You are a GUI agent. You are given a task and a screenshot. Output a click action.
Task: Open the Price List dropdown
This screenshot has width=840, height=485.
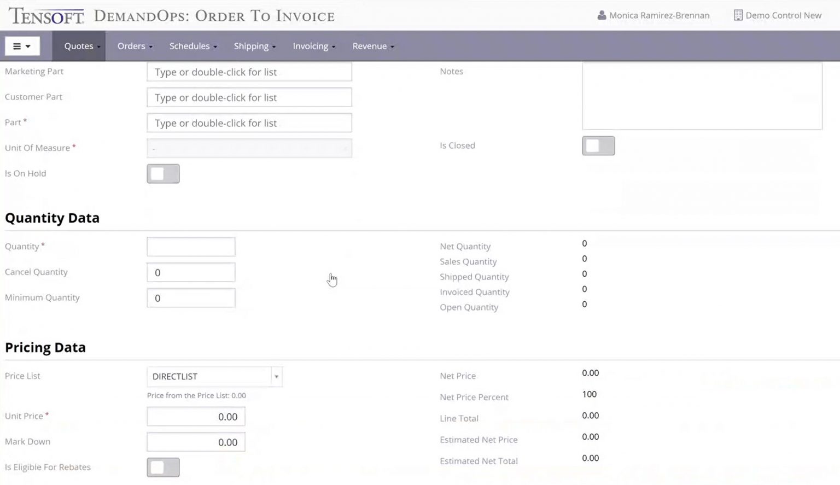[276, 376]
